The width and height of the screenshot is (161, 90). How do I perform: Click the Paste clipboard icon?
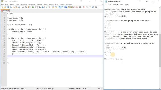coord(29,7)
